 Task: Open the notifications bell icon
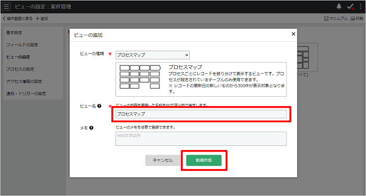339,6
